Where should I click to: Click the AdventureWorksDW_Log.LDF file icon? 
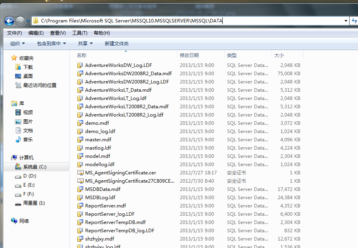80,65
